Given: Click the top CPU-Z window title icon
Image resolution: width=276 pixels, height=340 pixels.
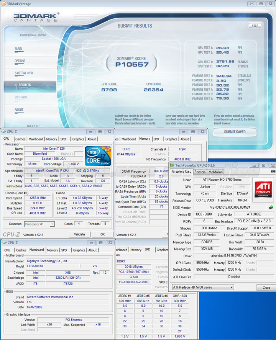Looking at the screenshot, I should click(x=3, y=131).
